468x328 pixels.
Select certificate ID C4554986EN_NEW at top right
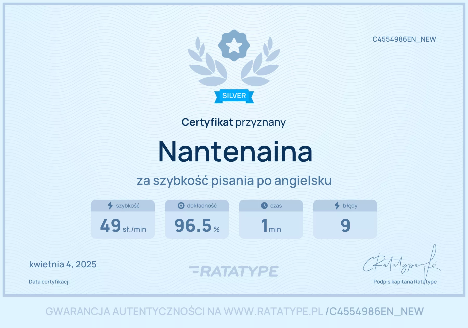tap(404, 39)
